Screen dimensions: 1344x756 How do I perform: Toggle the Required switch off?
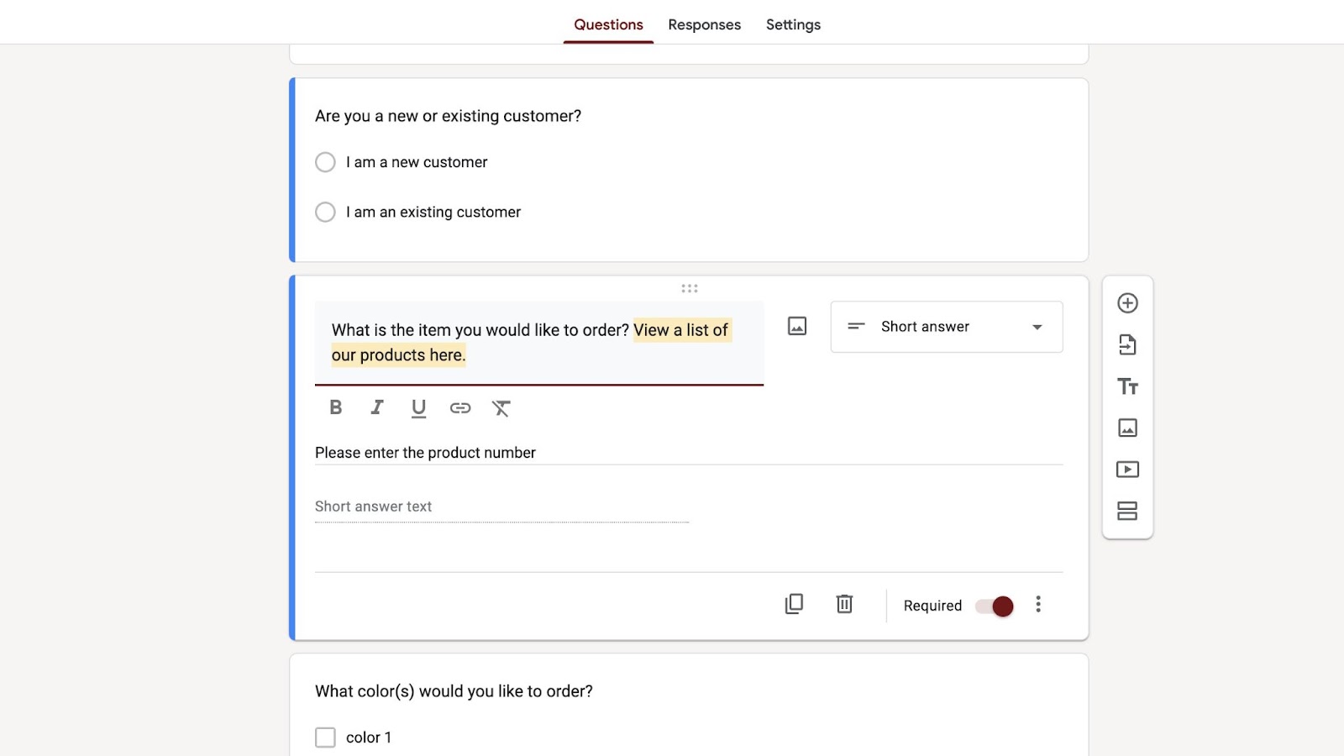[995, 606]
